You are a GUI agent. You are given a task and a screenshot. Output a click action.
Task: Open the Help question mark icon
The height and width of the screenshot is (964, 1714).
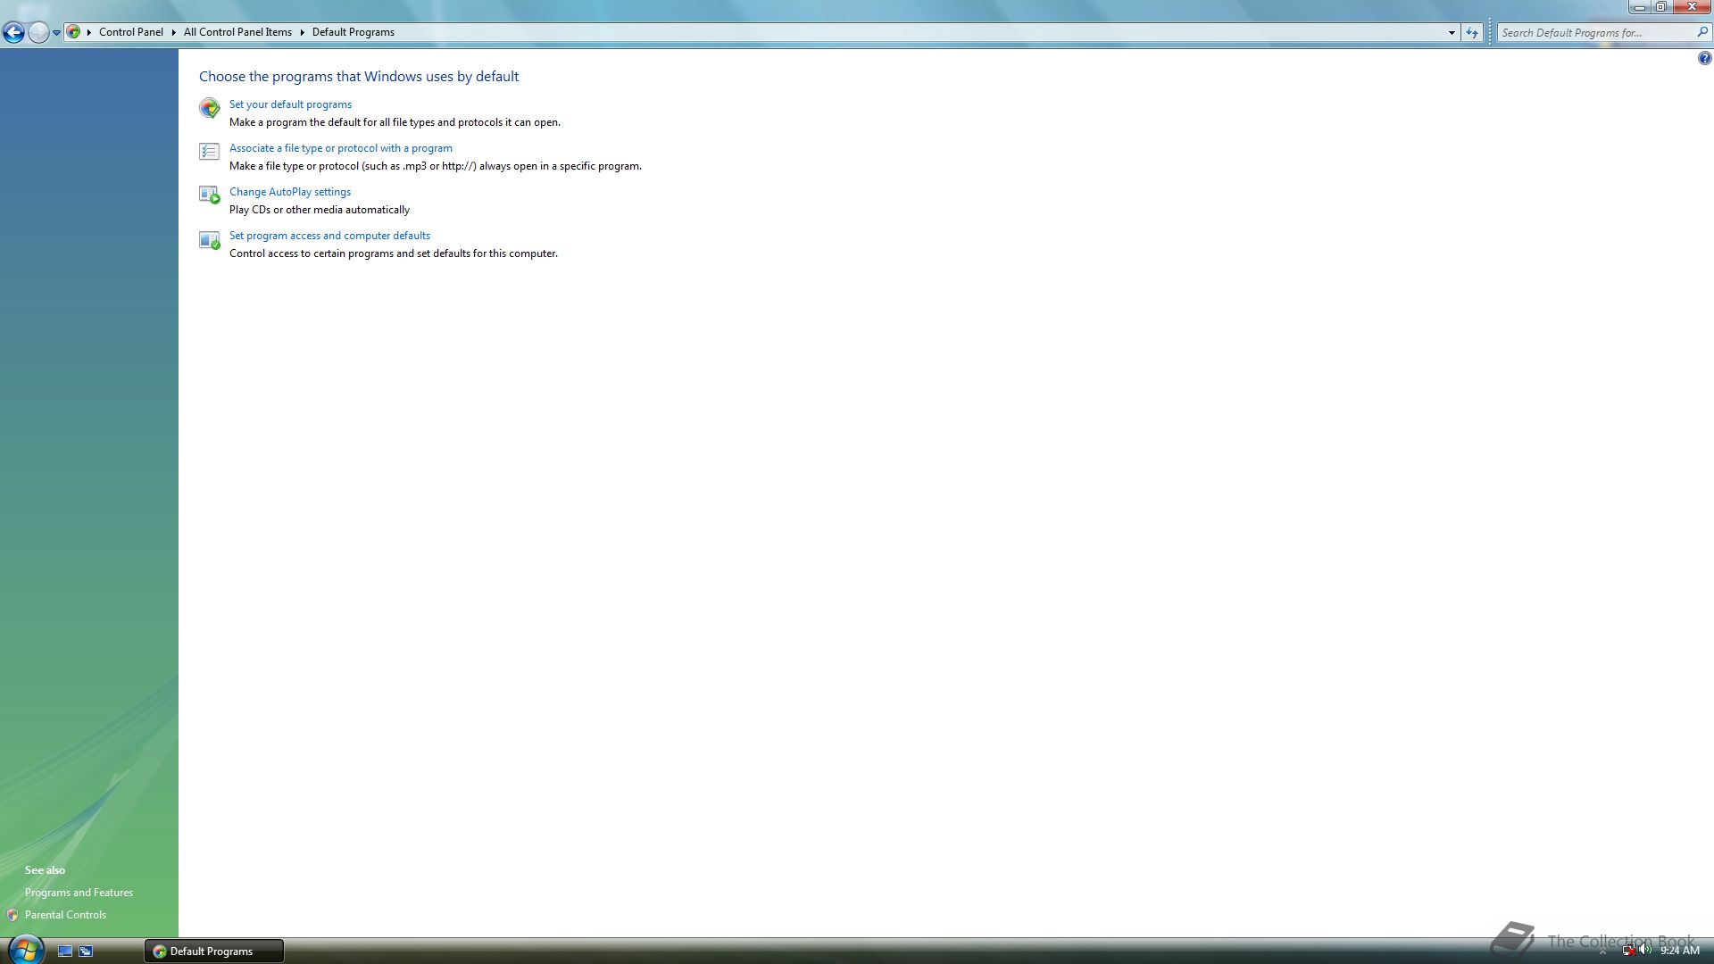tap(1704, 59)
